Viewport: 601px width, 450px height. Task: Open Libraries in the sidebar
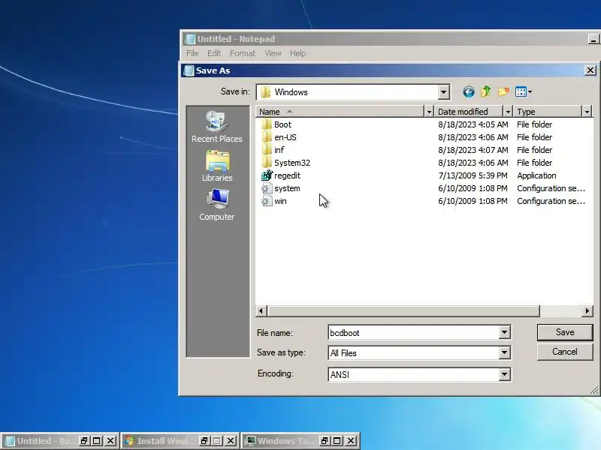[217, 166]
